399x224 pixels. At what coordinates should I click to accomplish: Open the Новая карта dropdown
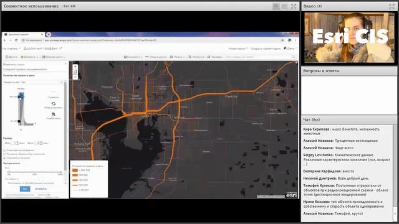[x=238, y=49]
